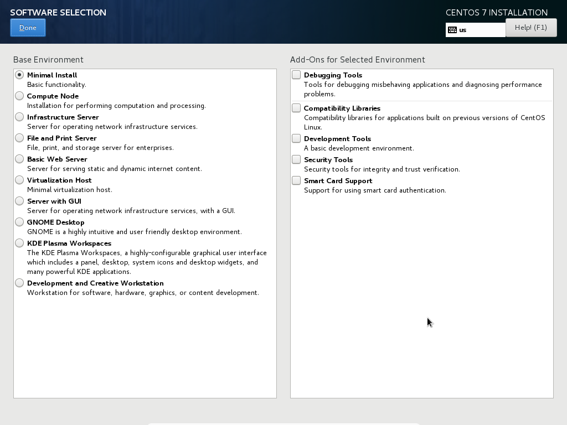
Task: Click 'A basic development environment.' description
Action: click(359, 148)
